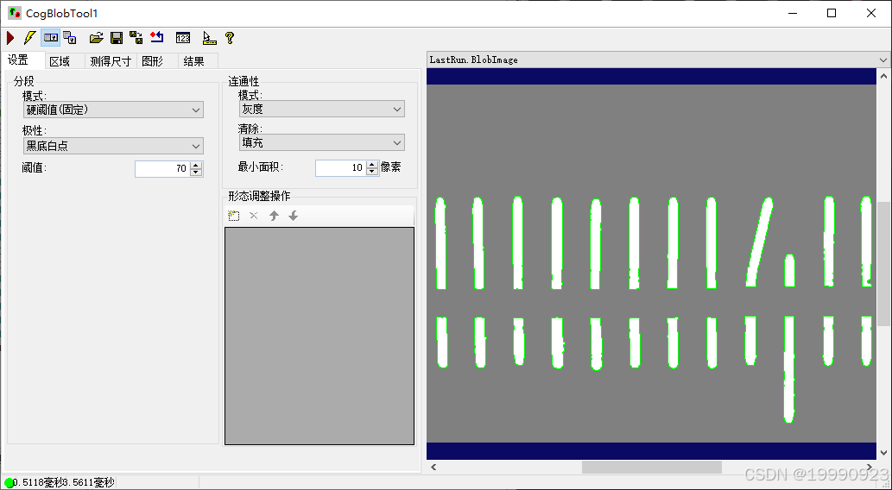Reset tool with red dot arrow icon
This screenshot has width=892, height=490.
point(156,37)
